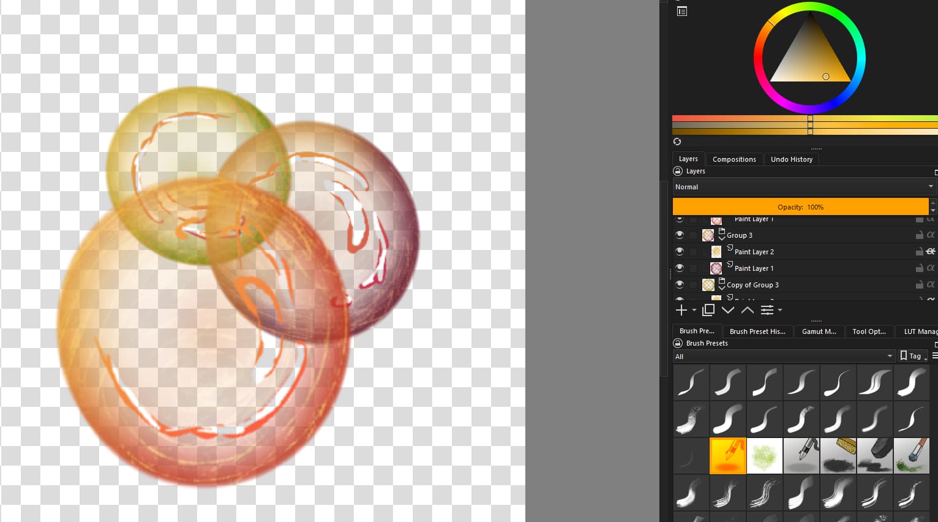Click the color history refresh icon
Screen dimensions: 938x522
[x=677, y=142]
